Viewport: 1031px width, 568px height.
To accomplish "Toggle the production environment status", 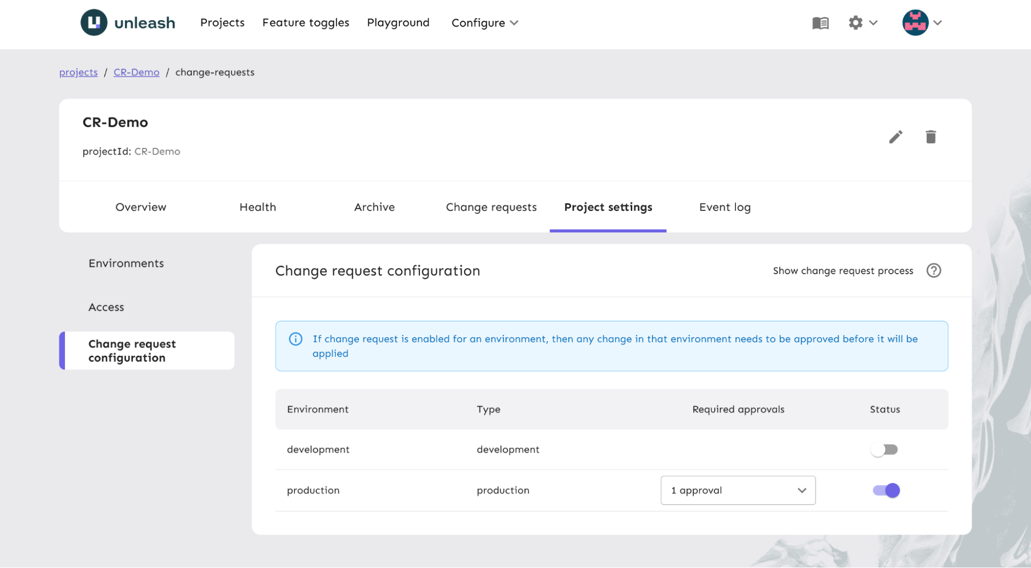I will pyautogui.click(x=886, y=490).
